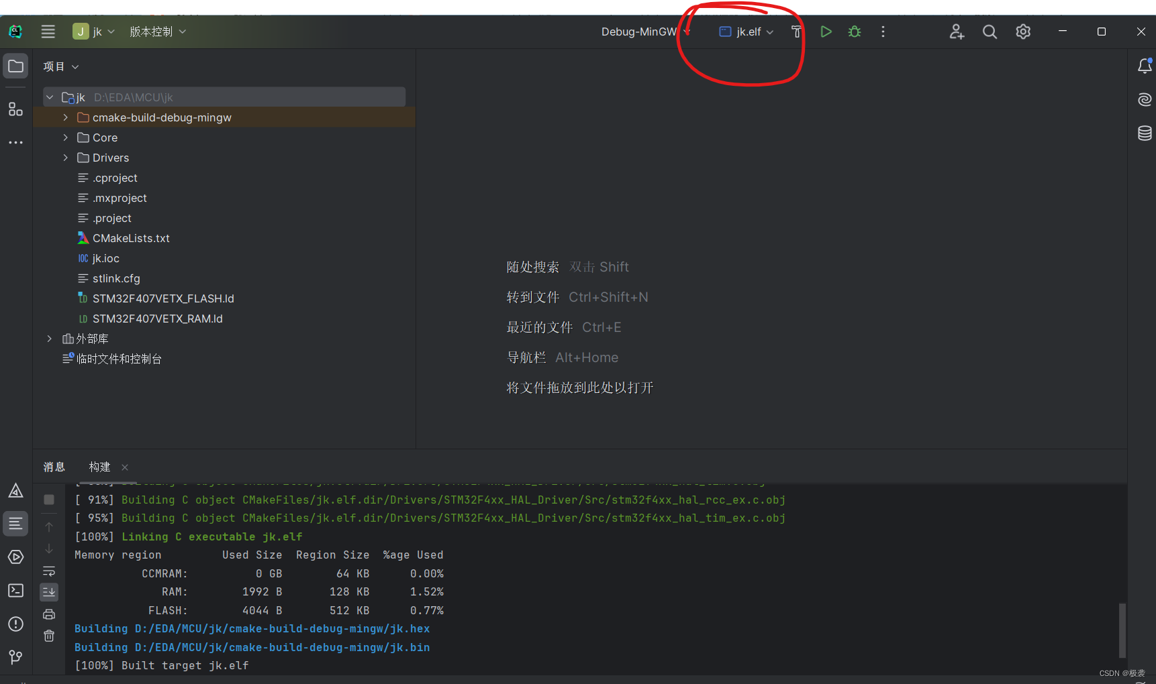Toggle the Messages tool window icon
This screenshot has width=1156, height=684.
15,524
